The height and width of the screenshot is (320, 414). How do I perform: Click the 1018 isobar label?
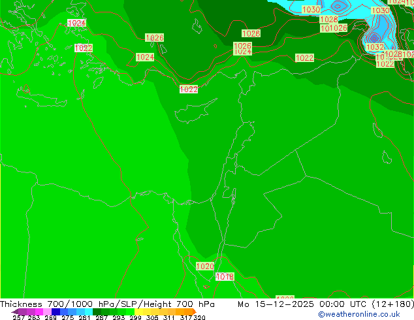point(225,277)
